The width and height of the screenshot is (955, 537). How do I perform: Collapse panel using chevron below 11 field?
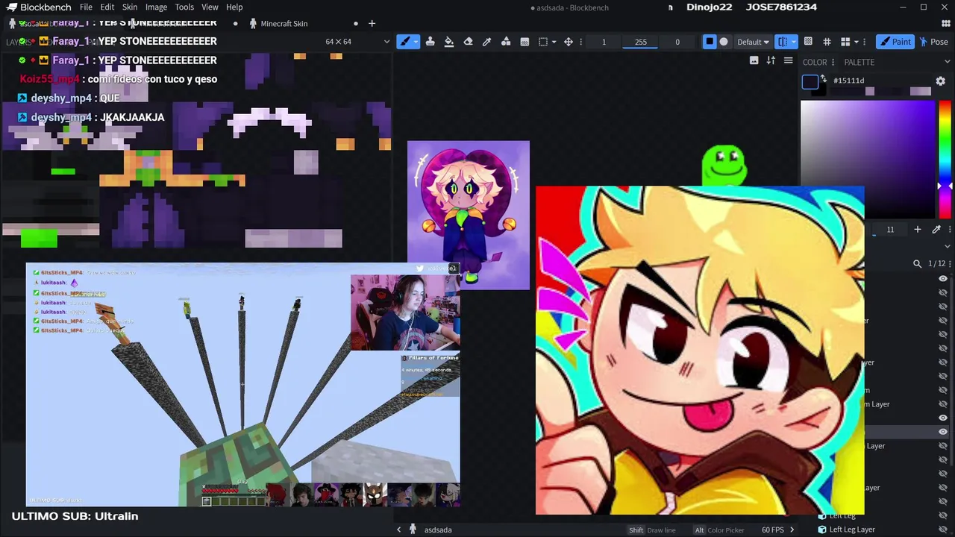coord(948,245)
